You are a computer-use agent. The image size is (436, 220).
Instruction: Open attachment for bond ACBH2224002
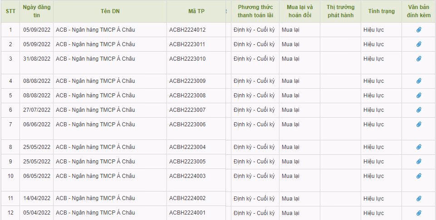[419, 198]
